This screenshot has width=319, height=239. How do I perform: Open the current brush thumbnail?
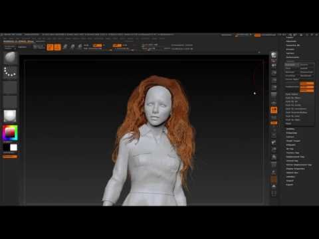point(10,58)
